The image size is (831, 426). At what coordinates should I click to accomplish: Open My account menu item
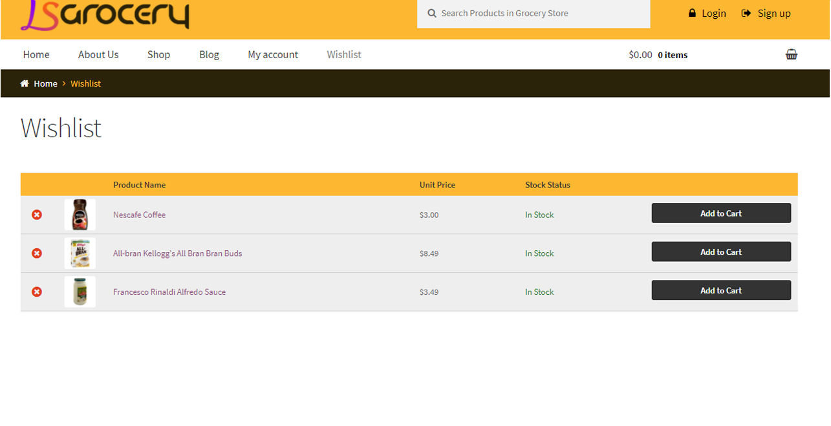pyautogui.click(x=273, y=54)
